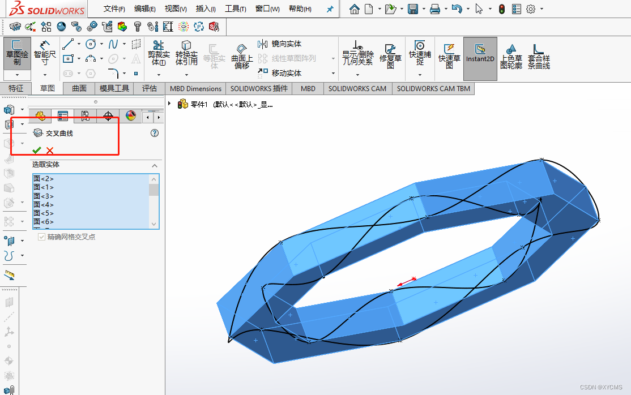Select the Spline sketch tool
The image size is (631, 395).
coord(113,44)
